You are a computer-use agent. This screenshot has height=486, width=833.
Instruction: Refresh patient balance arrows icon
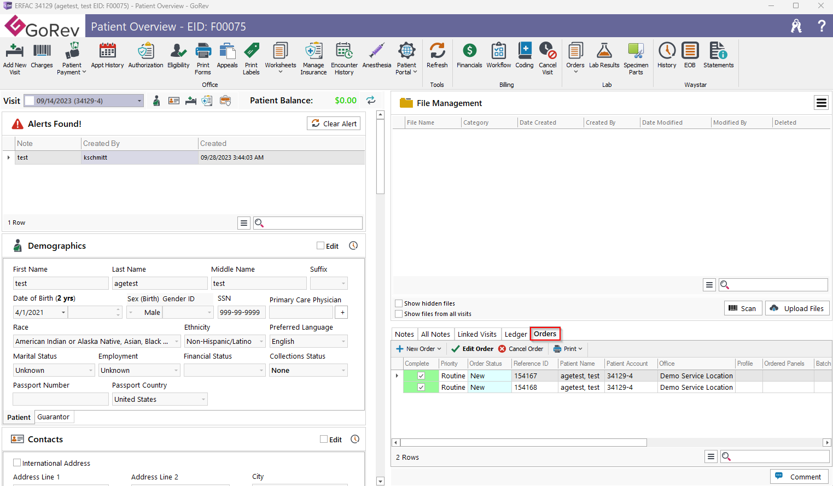pos(371,100)
